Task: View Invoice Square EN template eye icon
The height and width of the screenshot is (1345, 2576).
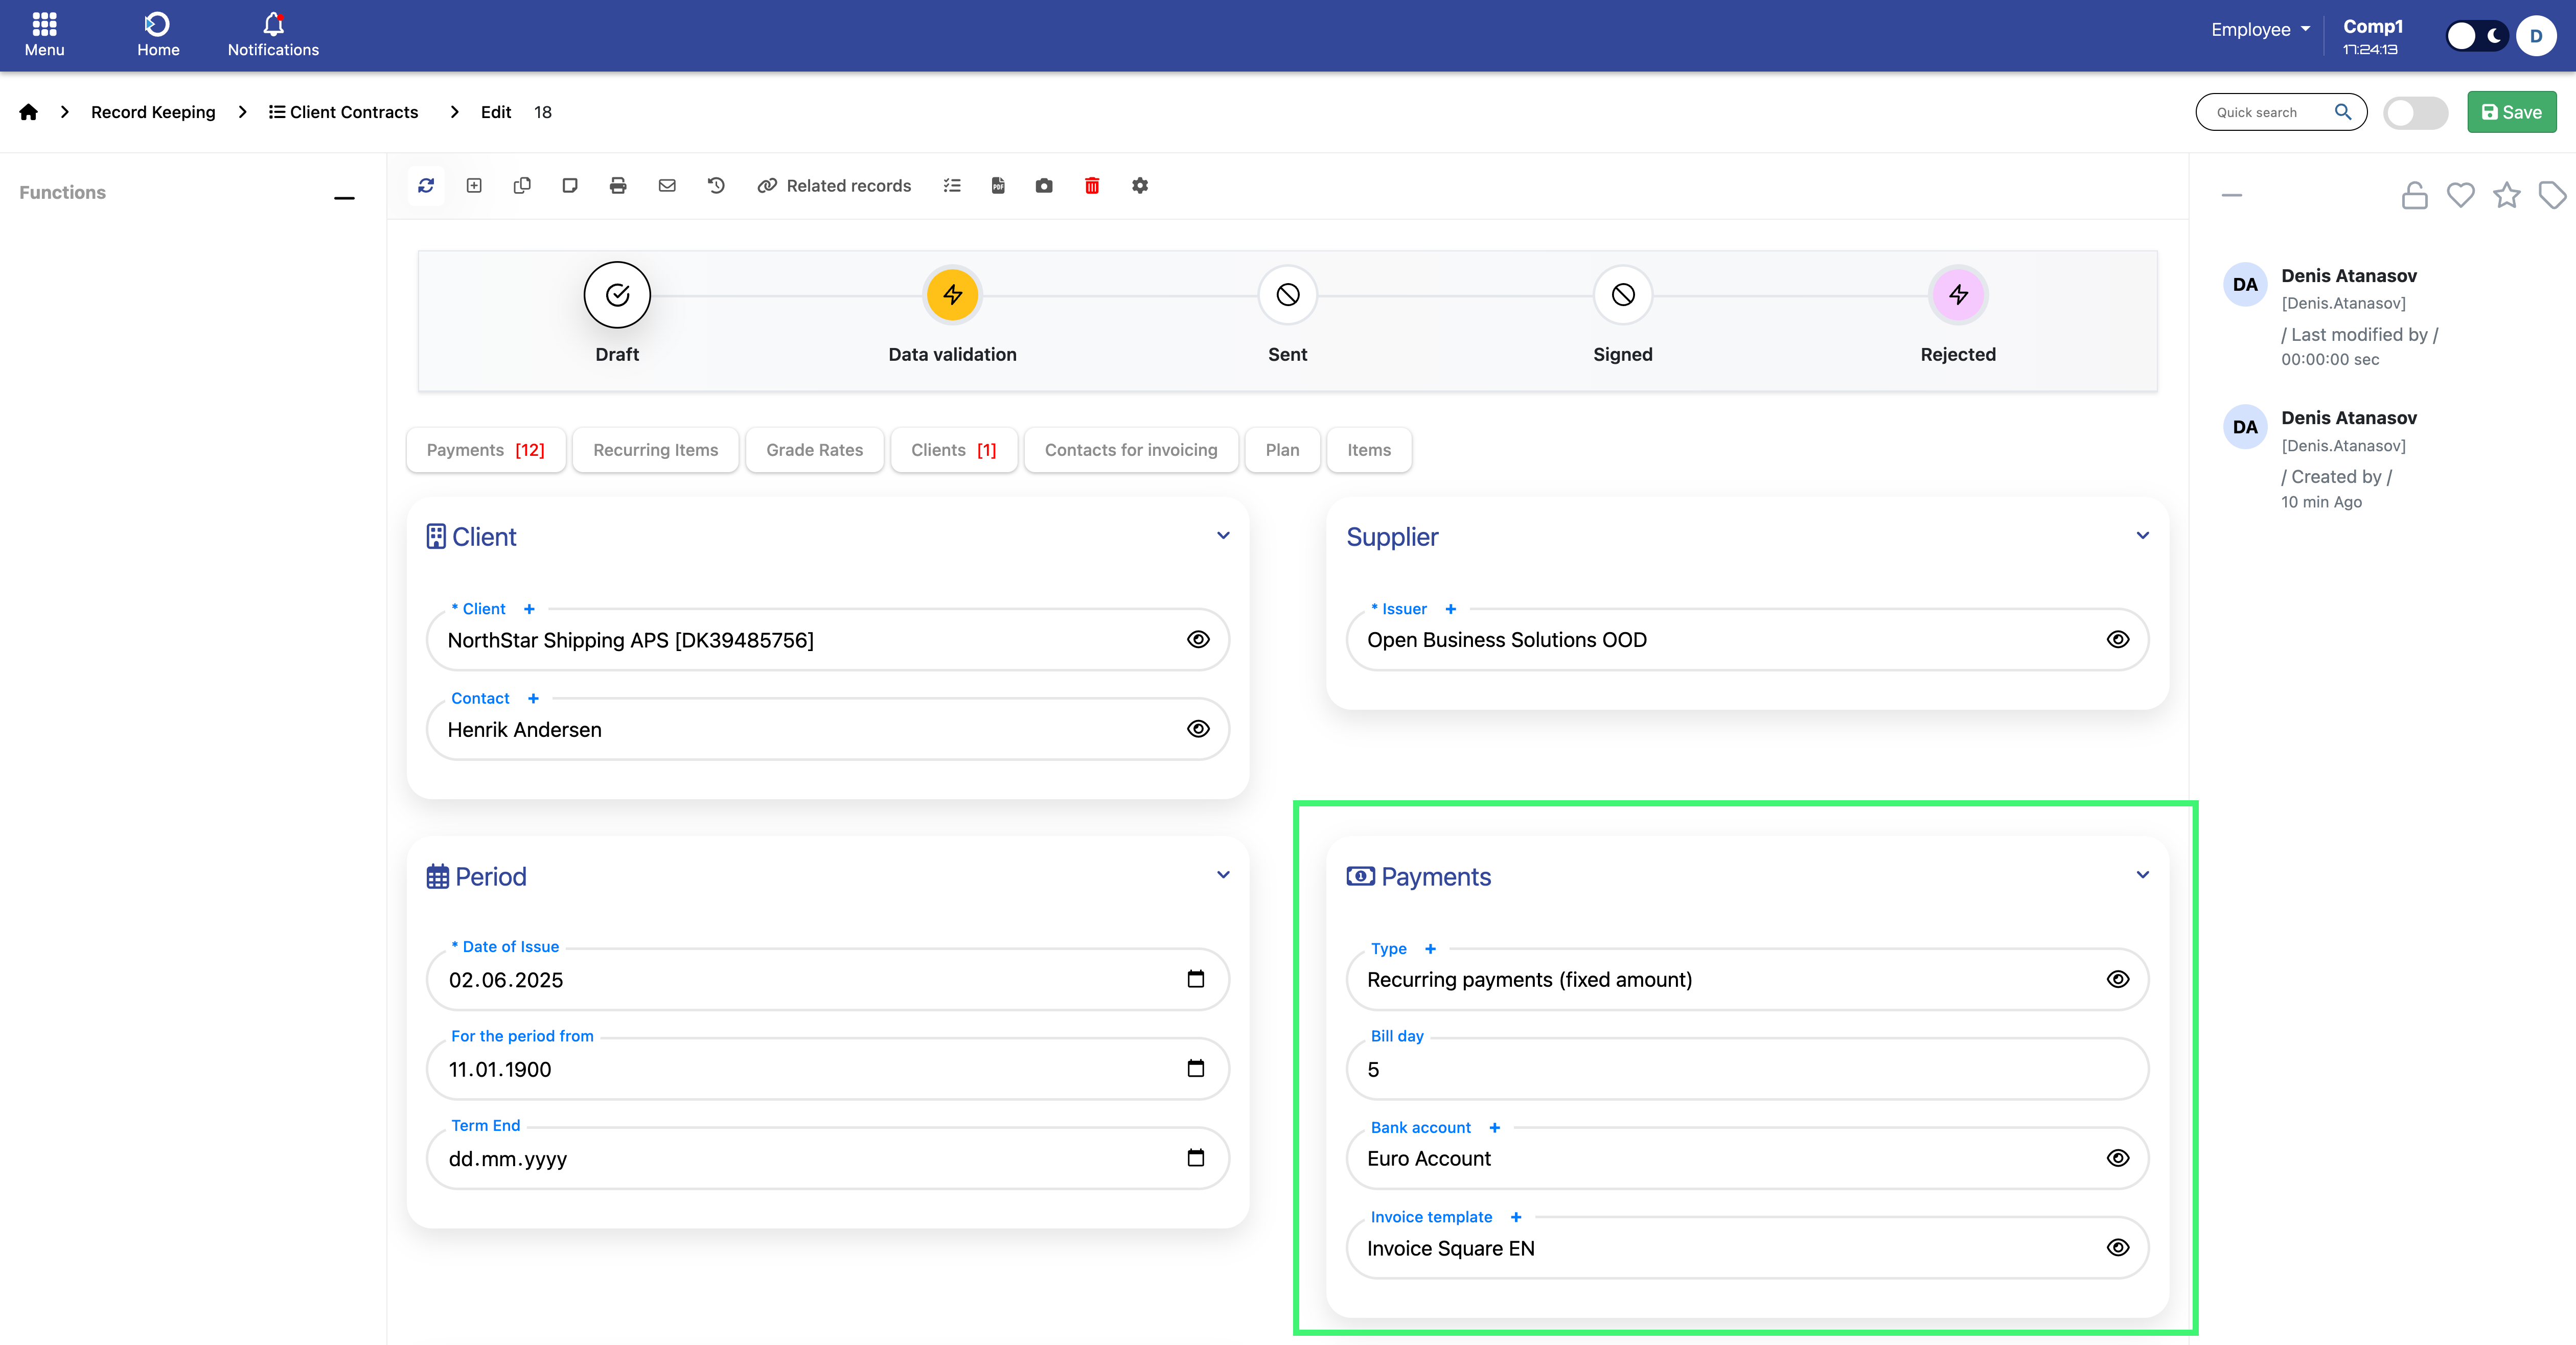Action: point(2118,1247)
